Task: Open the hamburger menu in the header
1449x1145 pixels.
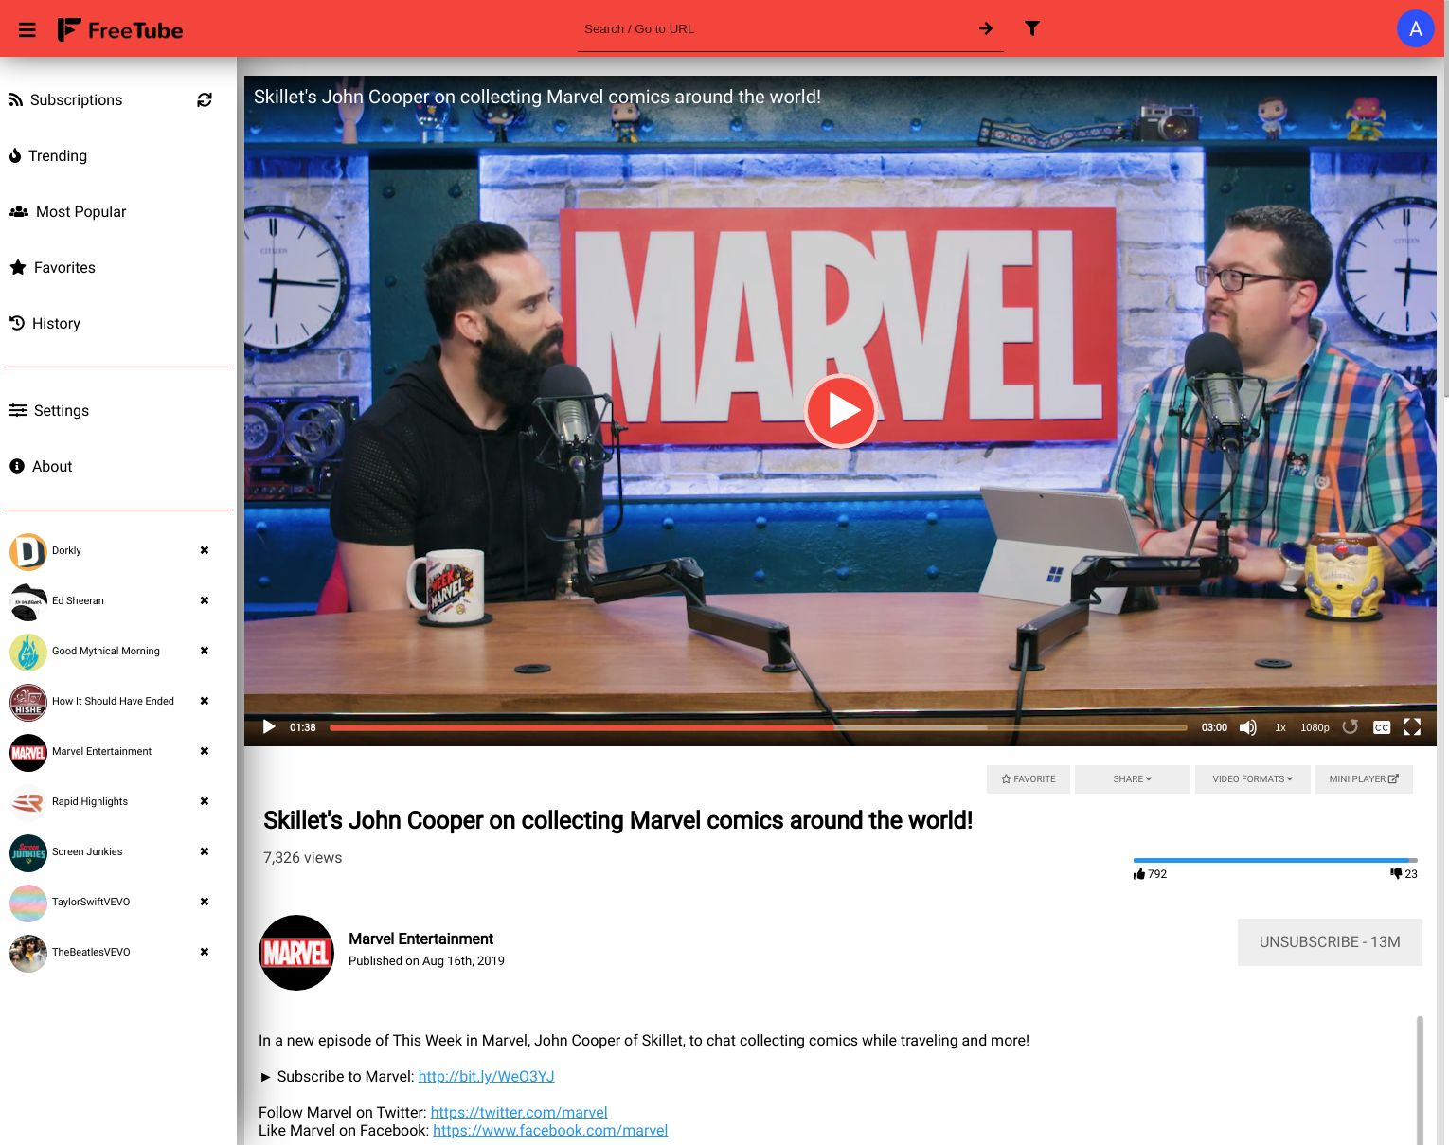Action: [27, 30]
